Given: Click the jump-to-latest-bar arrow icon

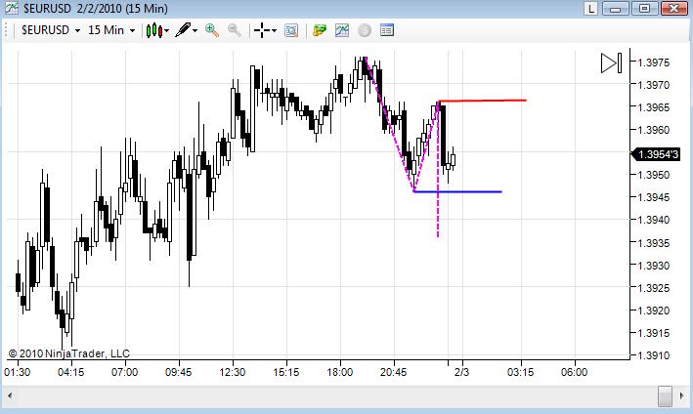Looking at the screenshot, I should click(x=612, y=62).
